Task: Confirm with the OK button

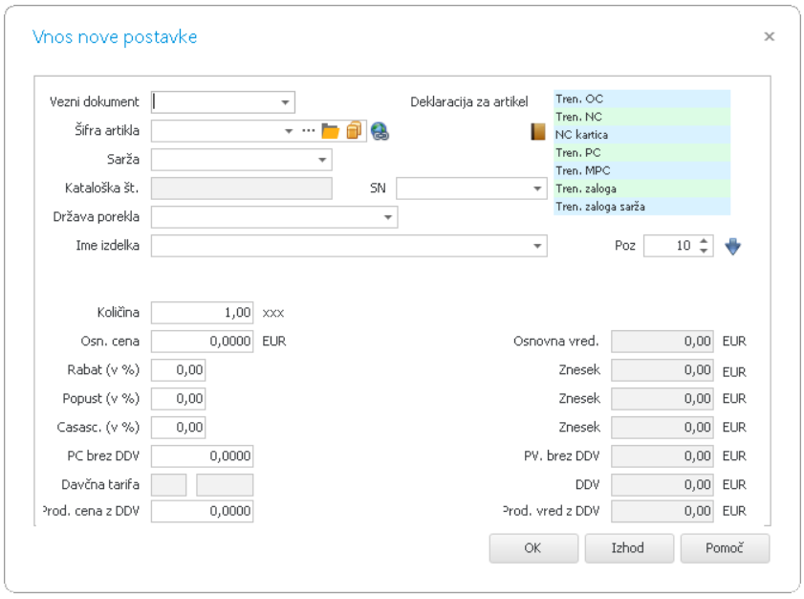Action: click(533, 548)
